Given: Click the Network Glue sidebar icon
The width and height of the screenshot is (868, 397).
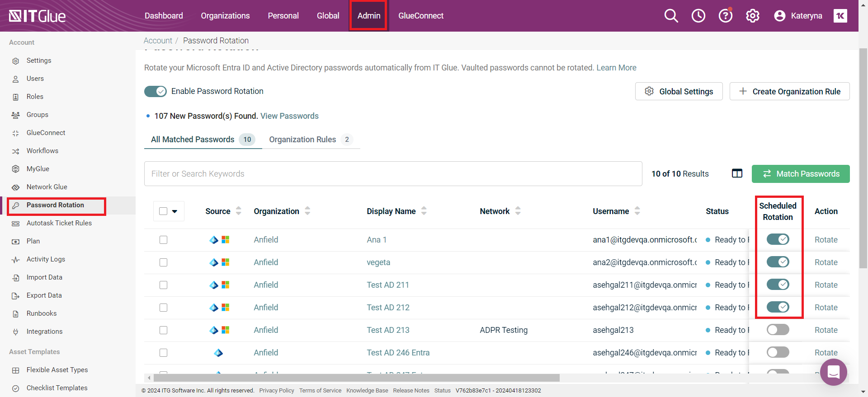Looking at the screenshot, I should [x=16, y=187].
